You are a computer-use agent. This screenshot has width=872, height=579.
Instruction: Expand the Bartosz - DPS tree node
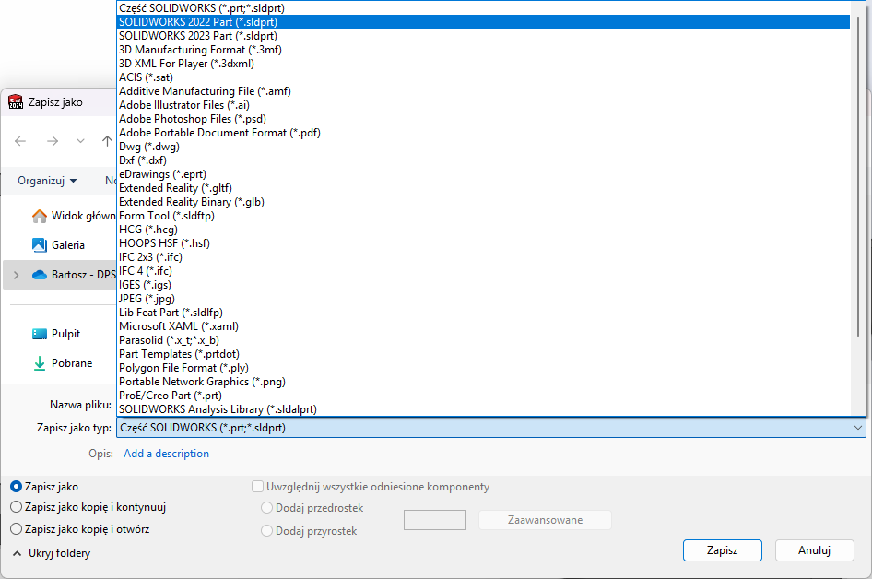16,275
